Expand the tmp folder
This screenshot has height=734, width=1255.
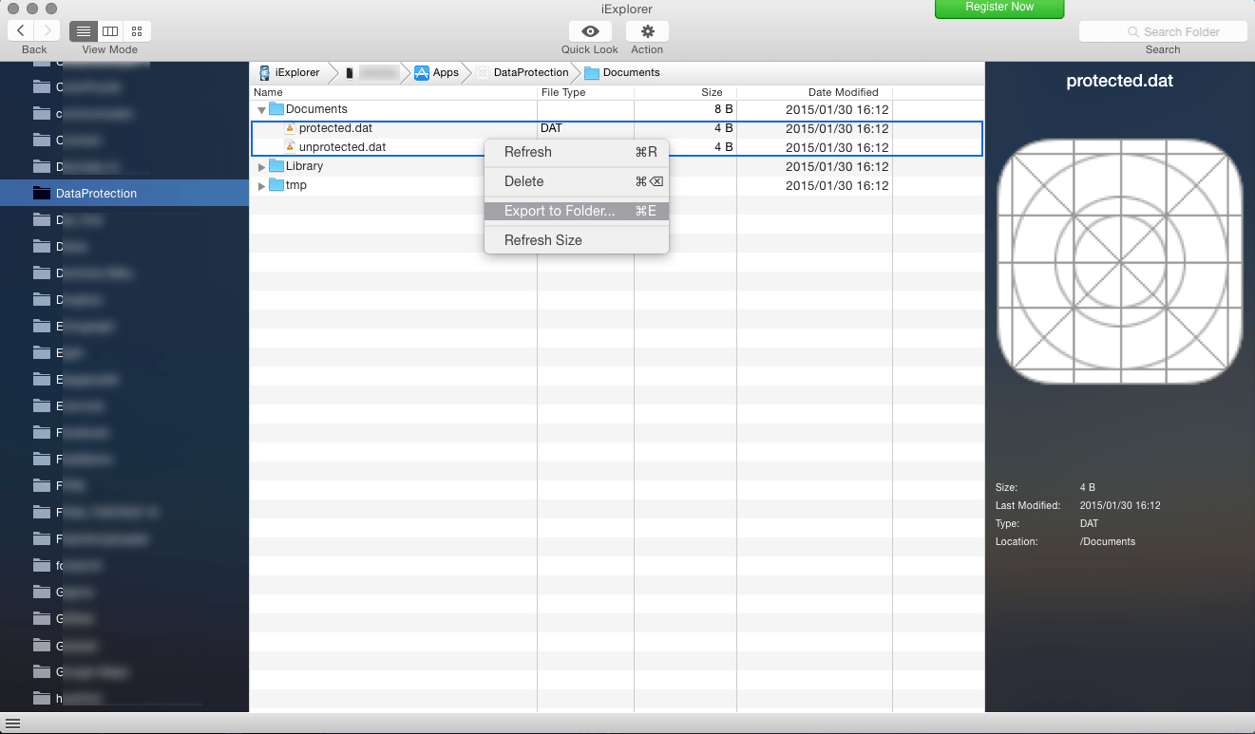coord(262,186)
